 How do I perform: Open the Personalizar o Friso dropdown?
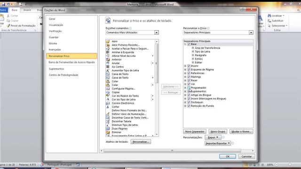click(x=251, y=32)
